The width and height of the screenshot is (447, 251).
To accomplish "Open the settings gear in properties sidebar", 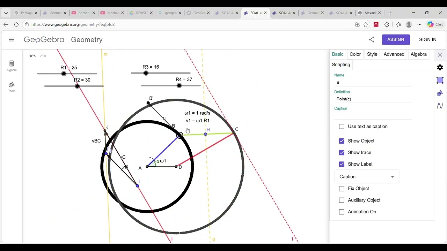I will 440,67.
